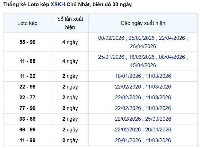Open date 26/04/2026 in the 66 - 99 row
Viewport: 200px width, 148px height.
pos(158,130)
